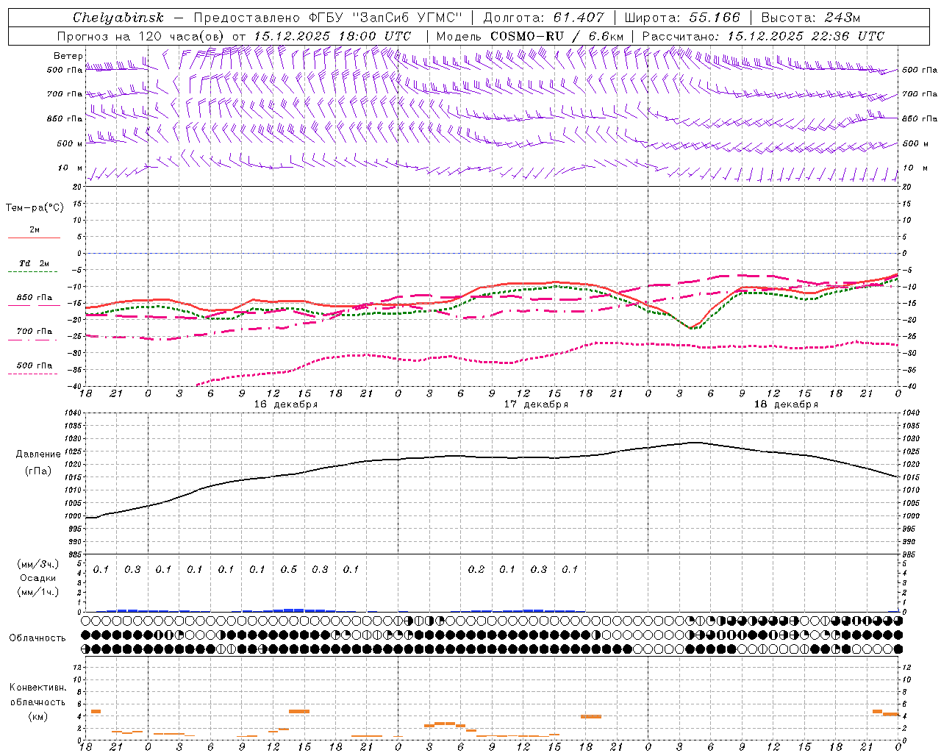Click the '850 гПа' temperature legend entry
Image resolution: width=941 pixels, height=753 pixels.
pyautogui.click(x=35, y=298)
